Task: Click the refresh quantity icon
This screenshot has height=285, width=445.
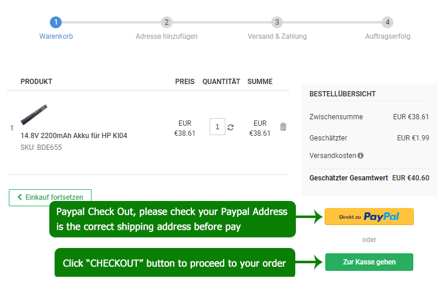Action: click(231, 127)
